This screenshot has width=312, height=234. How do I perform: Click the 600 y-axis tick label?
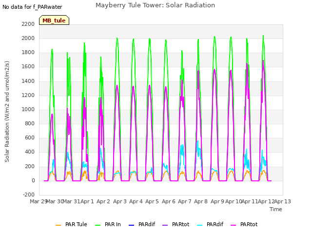point(30,137)
